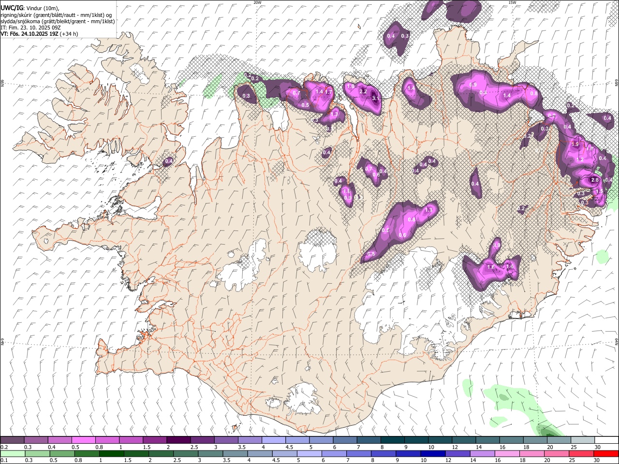Click the "3.1" snowfall maximum label

tap(376, 98)
